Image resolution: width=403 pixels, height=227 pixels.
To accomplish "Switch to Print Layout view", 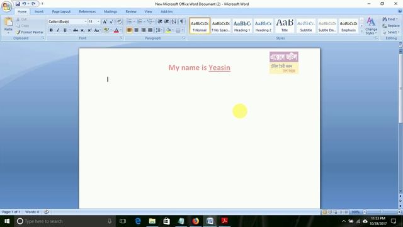I will coord(325,212).
